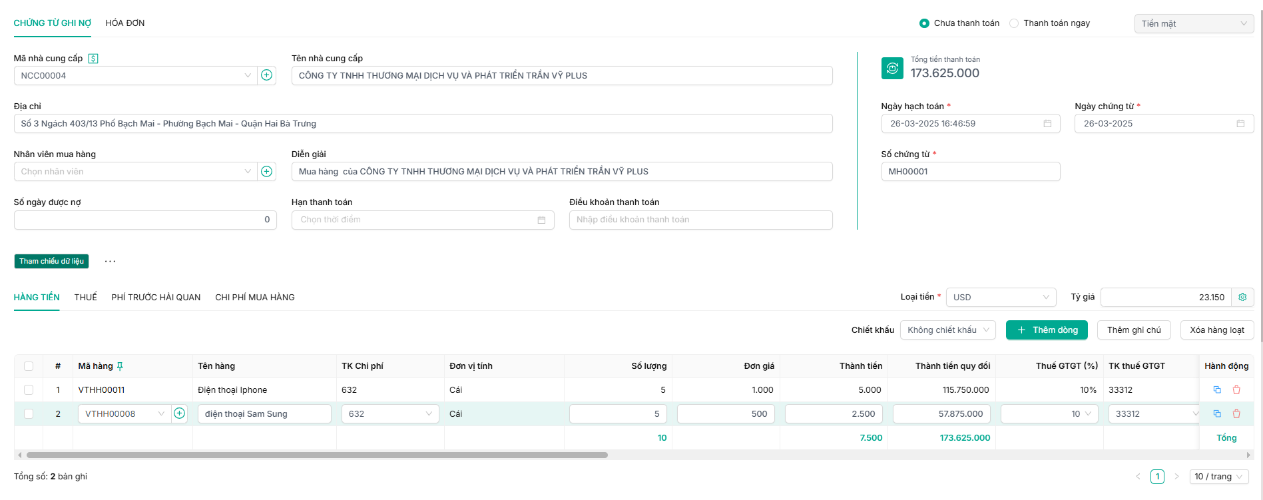Open the Loại tiền USD dropdown
Image resolution: width=1263 pixels, height=500 pixels.
point(1000,298)
